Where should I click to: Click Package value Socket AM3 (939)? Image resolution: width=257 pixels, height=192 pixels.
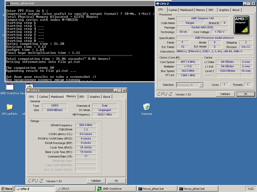click(203, 27)
